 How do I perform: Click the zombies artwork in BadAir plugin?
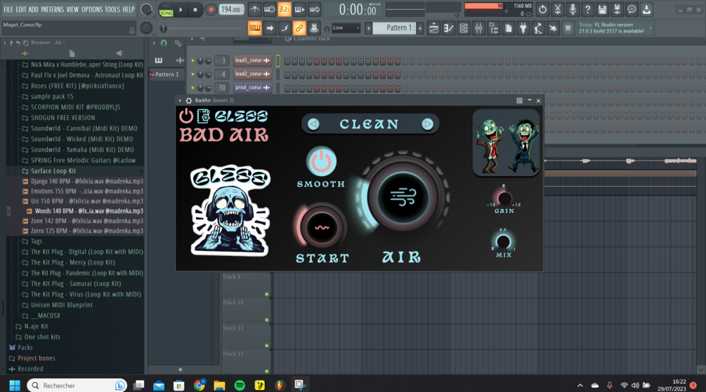click(506, 143)
